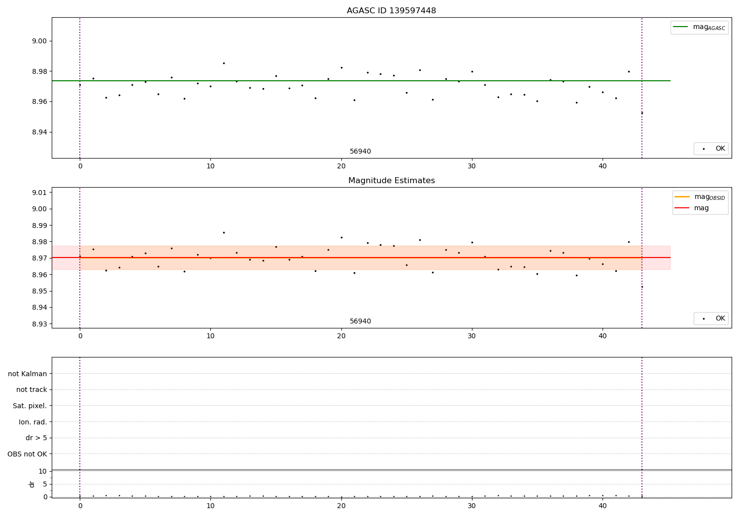Click the 8.99 y-tick in Magnitude Estimates plot
Viewport: 739px width, 517px height.
(39, 226)
